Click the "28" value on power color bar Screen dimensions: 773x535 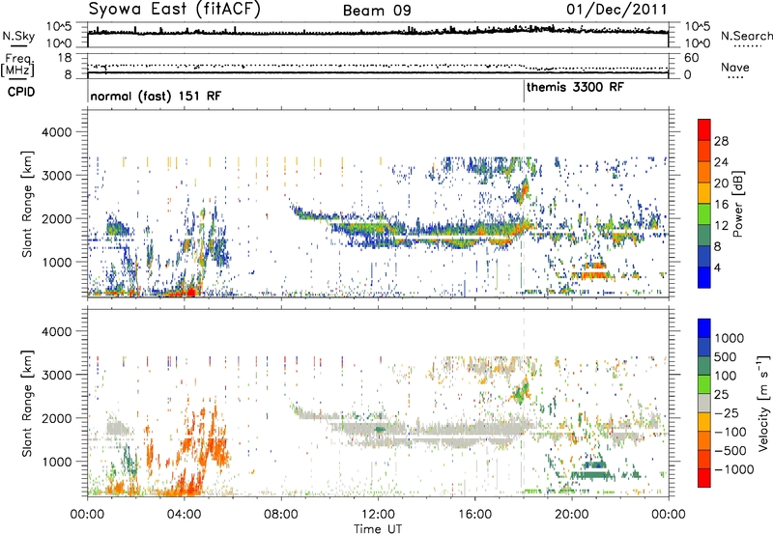(x=721, y=141)
